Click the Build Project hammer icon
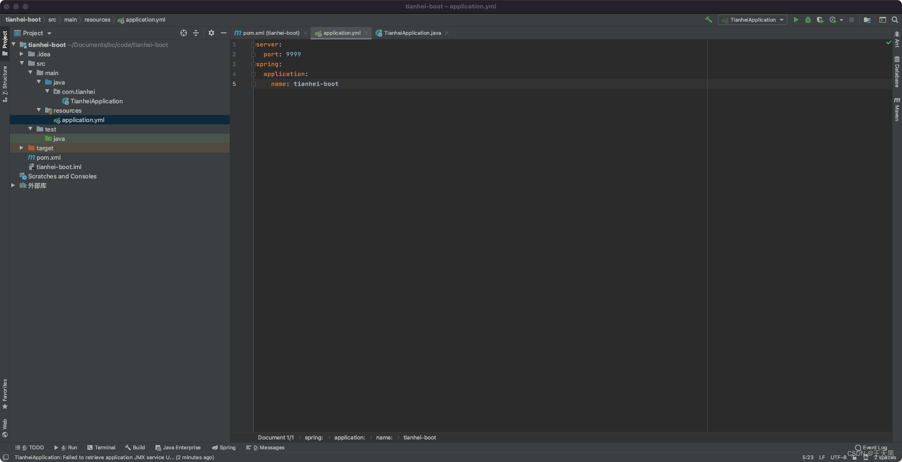The image size is (902, 462). (708, 20)
